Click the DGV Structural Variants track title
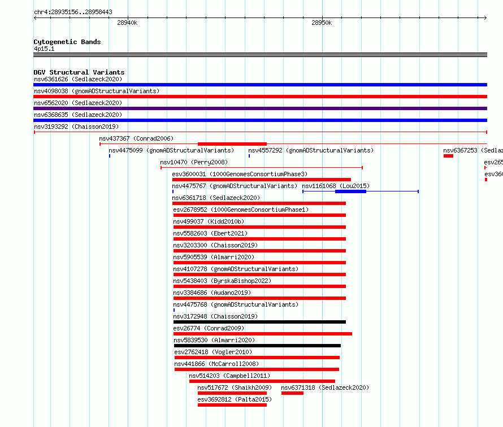 point(79,72)
